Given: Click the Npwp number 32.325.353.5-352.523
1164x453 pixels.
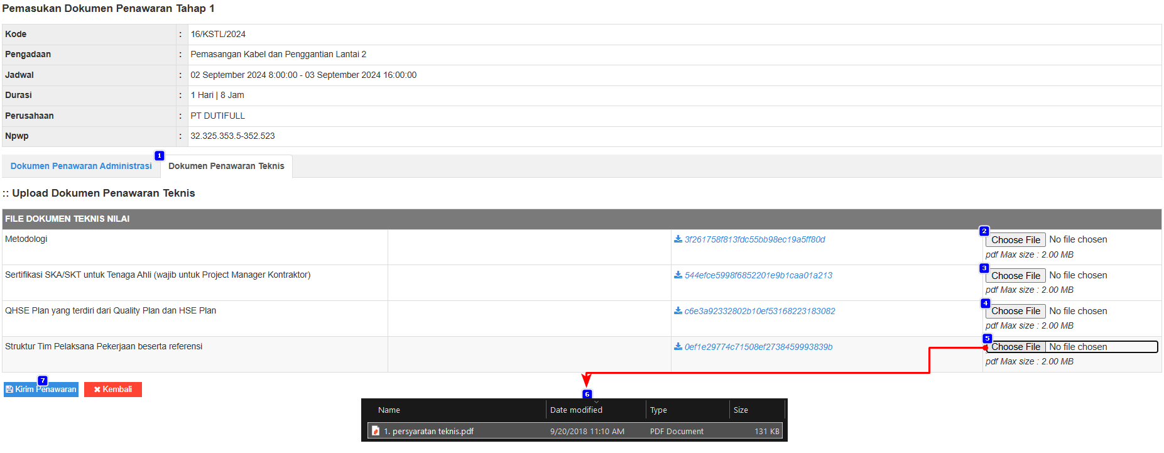Looking at the screenshot, I should [x=232, y=136].
